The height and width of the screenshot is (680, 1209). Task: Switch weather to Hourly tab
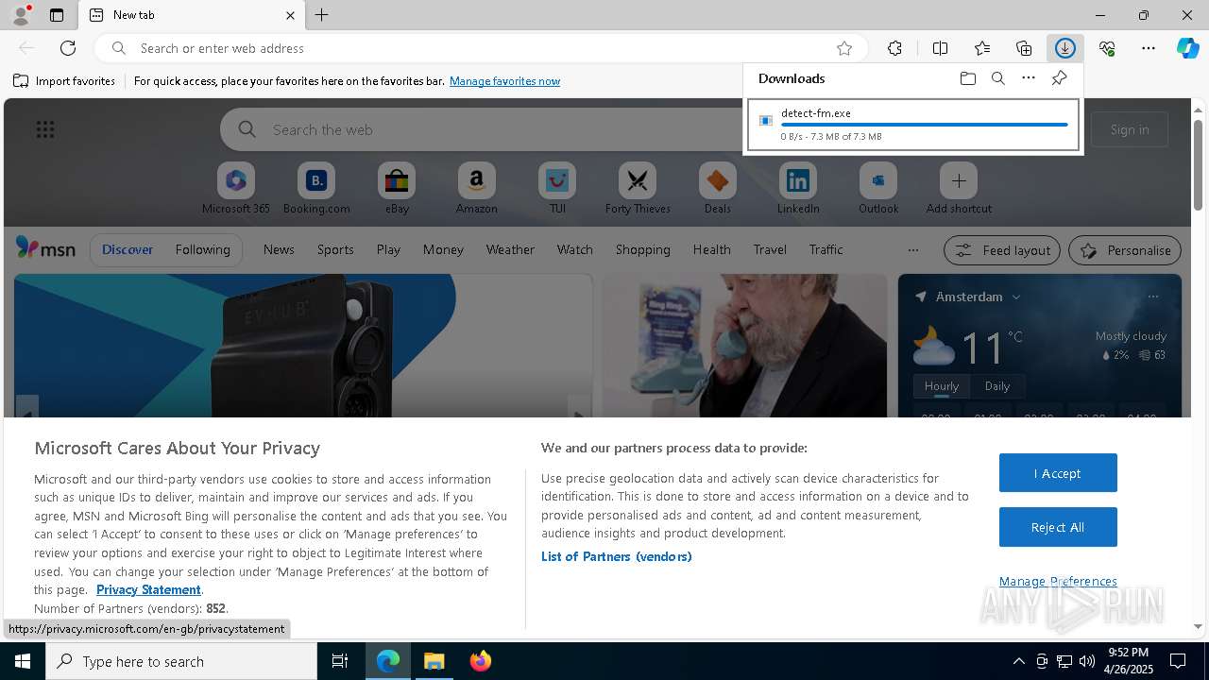[x=941, y=386]
